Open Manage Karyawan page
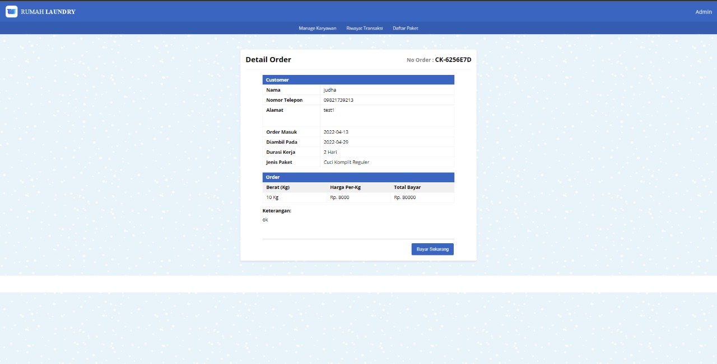 318,27
